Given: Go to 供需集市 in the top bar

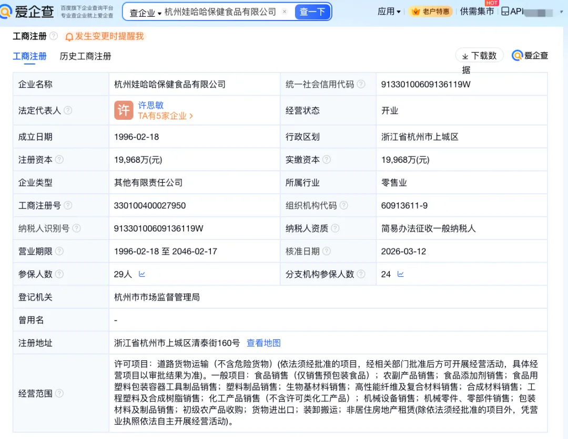Looking at the screenshot, I should [476, 12].
